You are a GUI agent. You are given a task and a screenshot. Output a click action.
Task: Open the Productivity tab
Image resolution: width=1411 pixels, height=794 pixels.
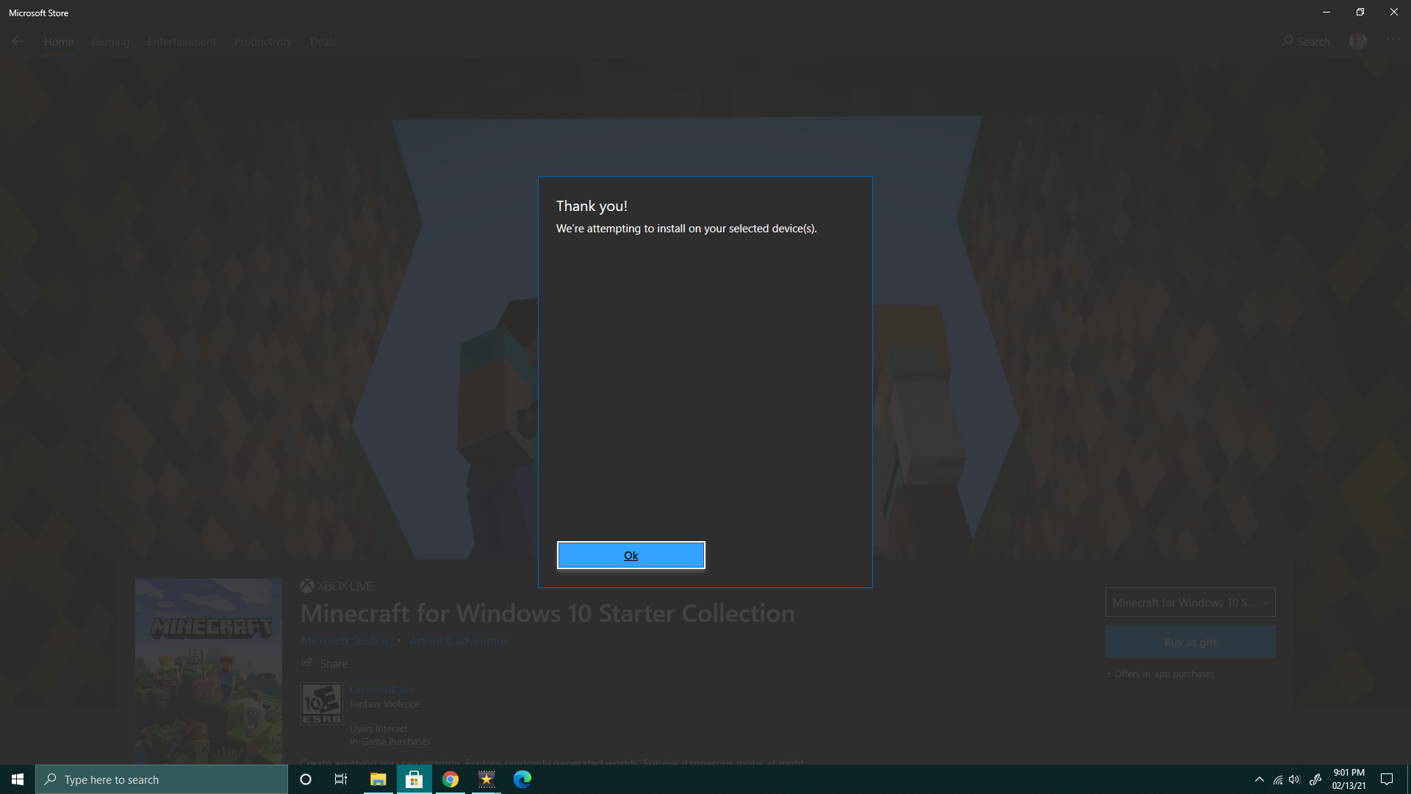[263, 42]
